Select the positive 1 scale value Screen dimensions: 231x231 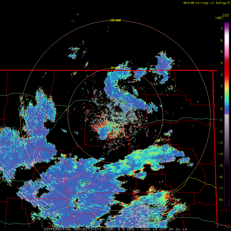click(x=222, y=97)
